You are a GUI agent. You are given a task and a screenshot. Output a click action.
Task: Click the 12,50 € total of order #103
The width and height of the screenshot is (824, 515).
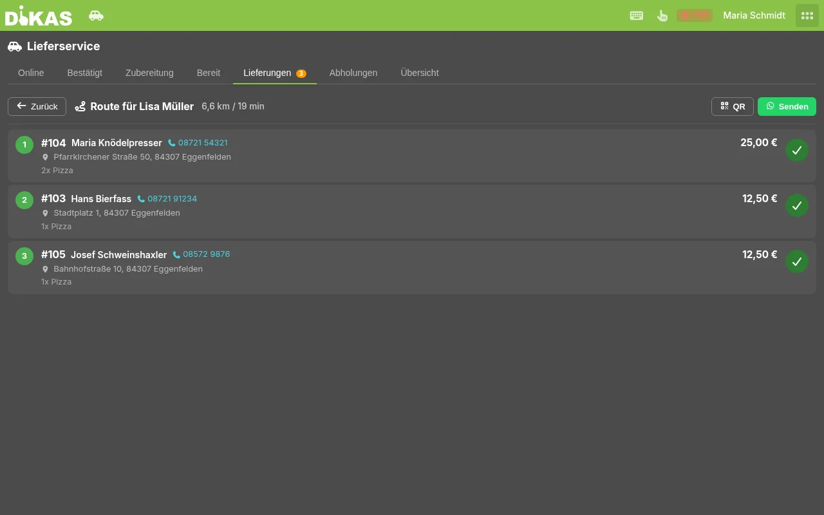[x=760, y=199]
